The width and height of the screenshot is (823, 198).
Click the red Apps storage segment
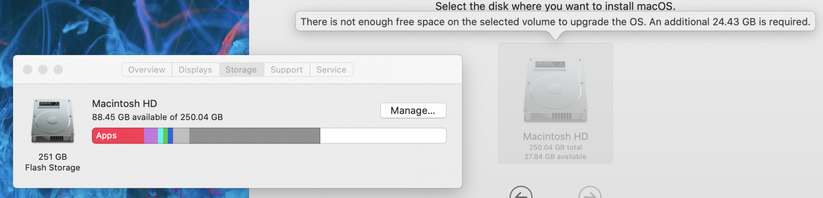click(x=118, y=136)
